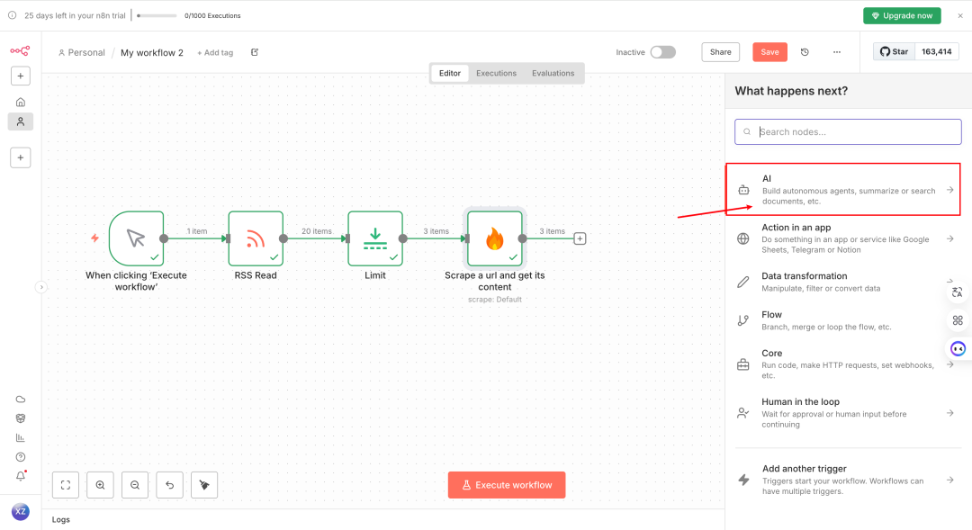Toggle the Inactive workflow switch

(662, 52)
